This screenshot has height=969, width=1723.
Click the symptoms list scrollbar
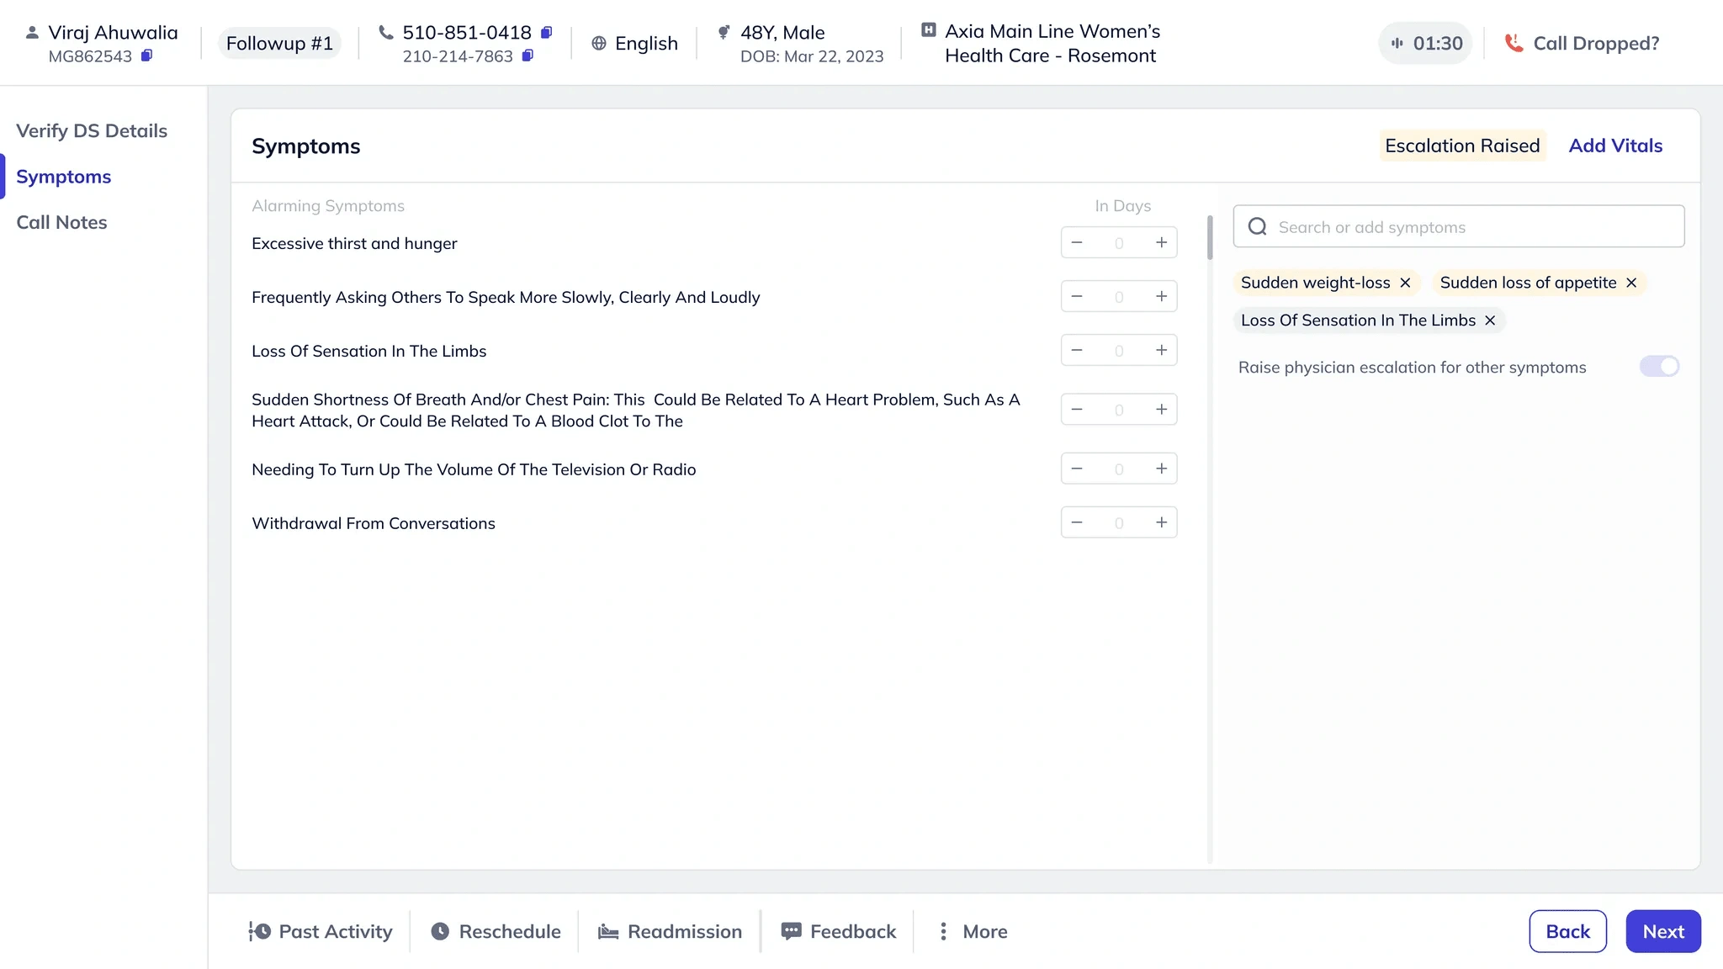coord(1210,237)
